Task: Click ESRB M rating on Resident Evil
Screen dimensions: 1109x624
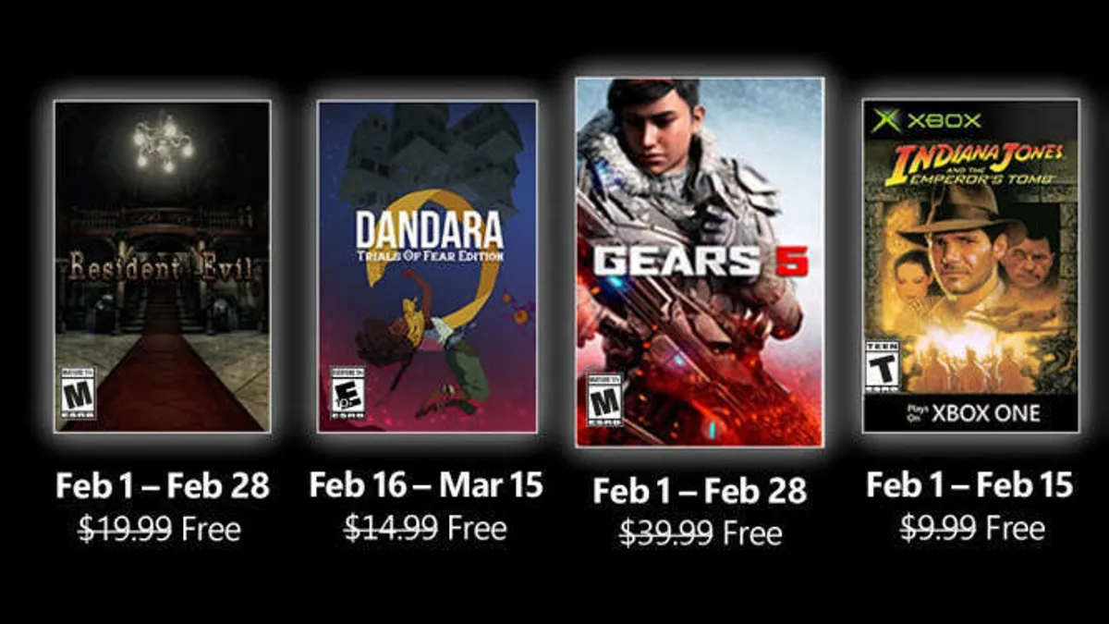Action: point(79,392)
